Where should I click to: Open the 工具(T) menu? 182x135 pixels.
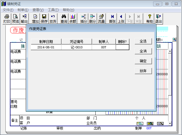53,10
